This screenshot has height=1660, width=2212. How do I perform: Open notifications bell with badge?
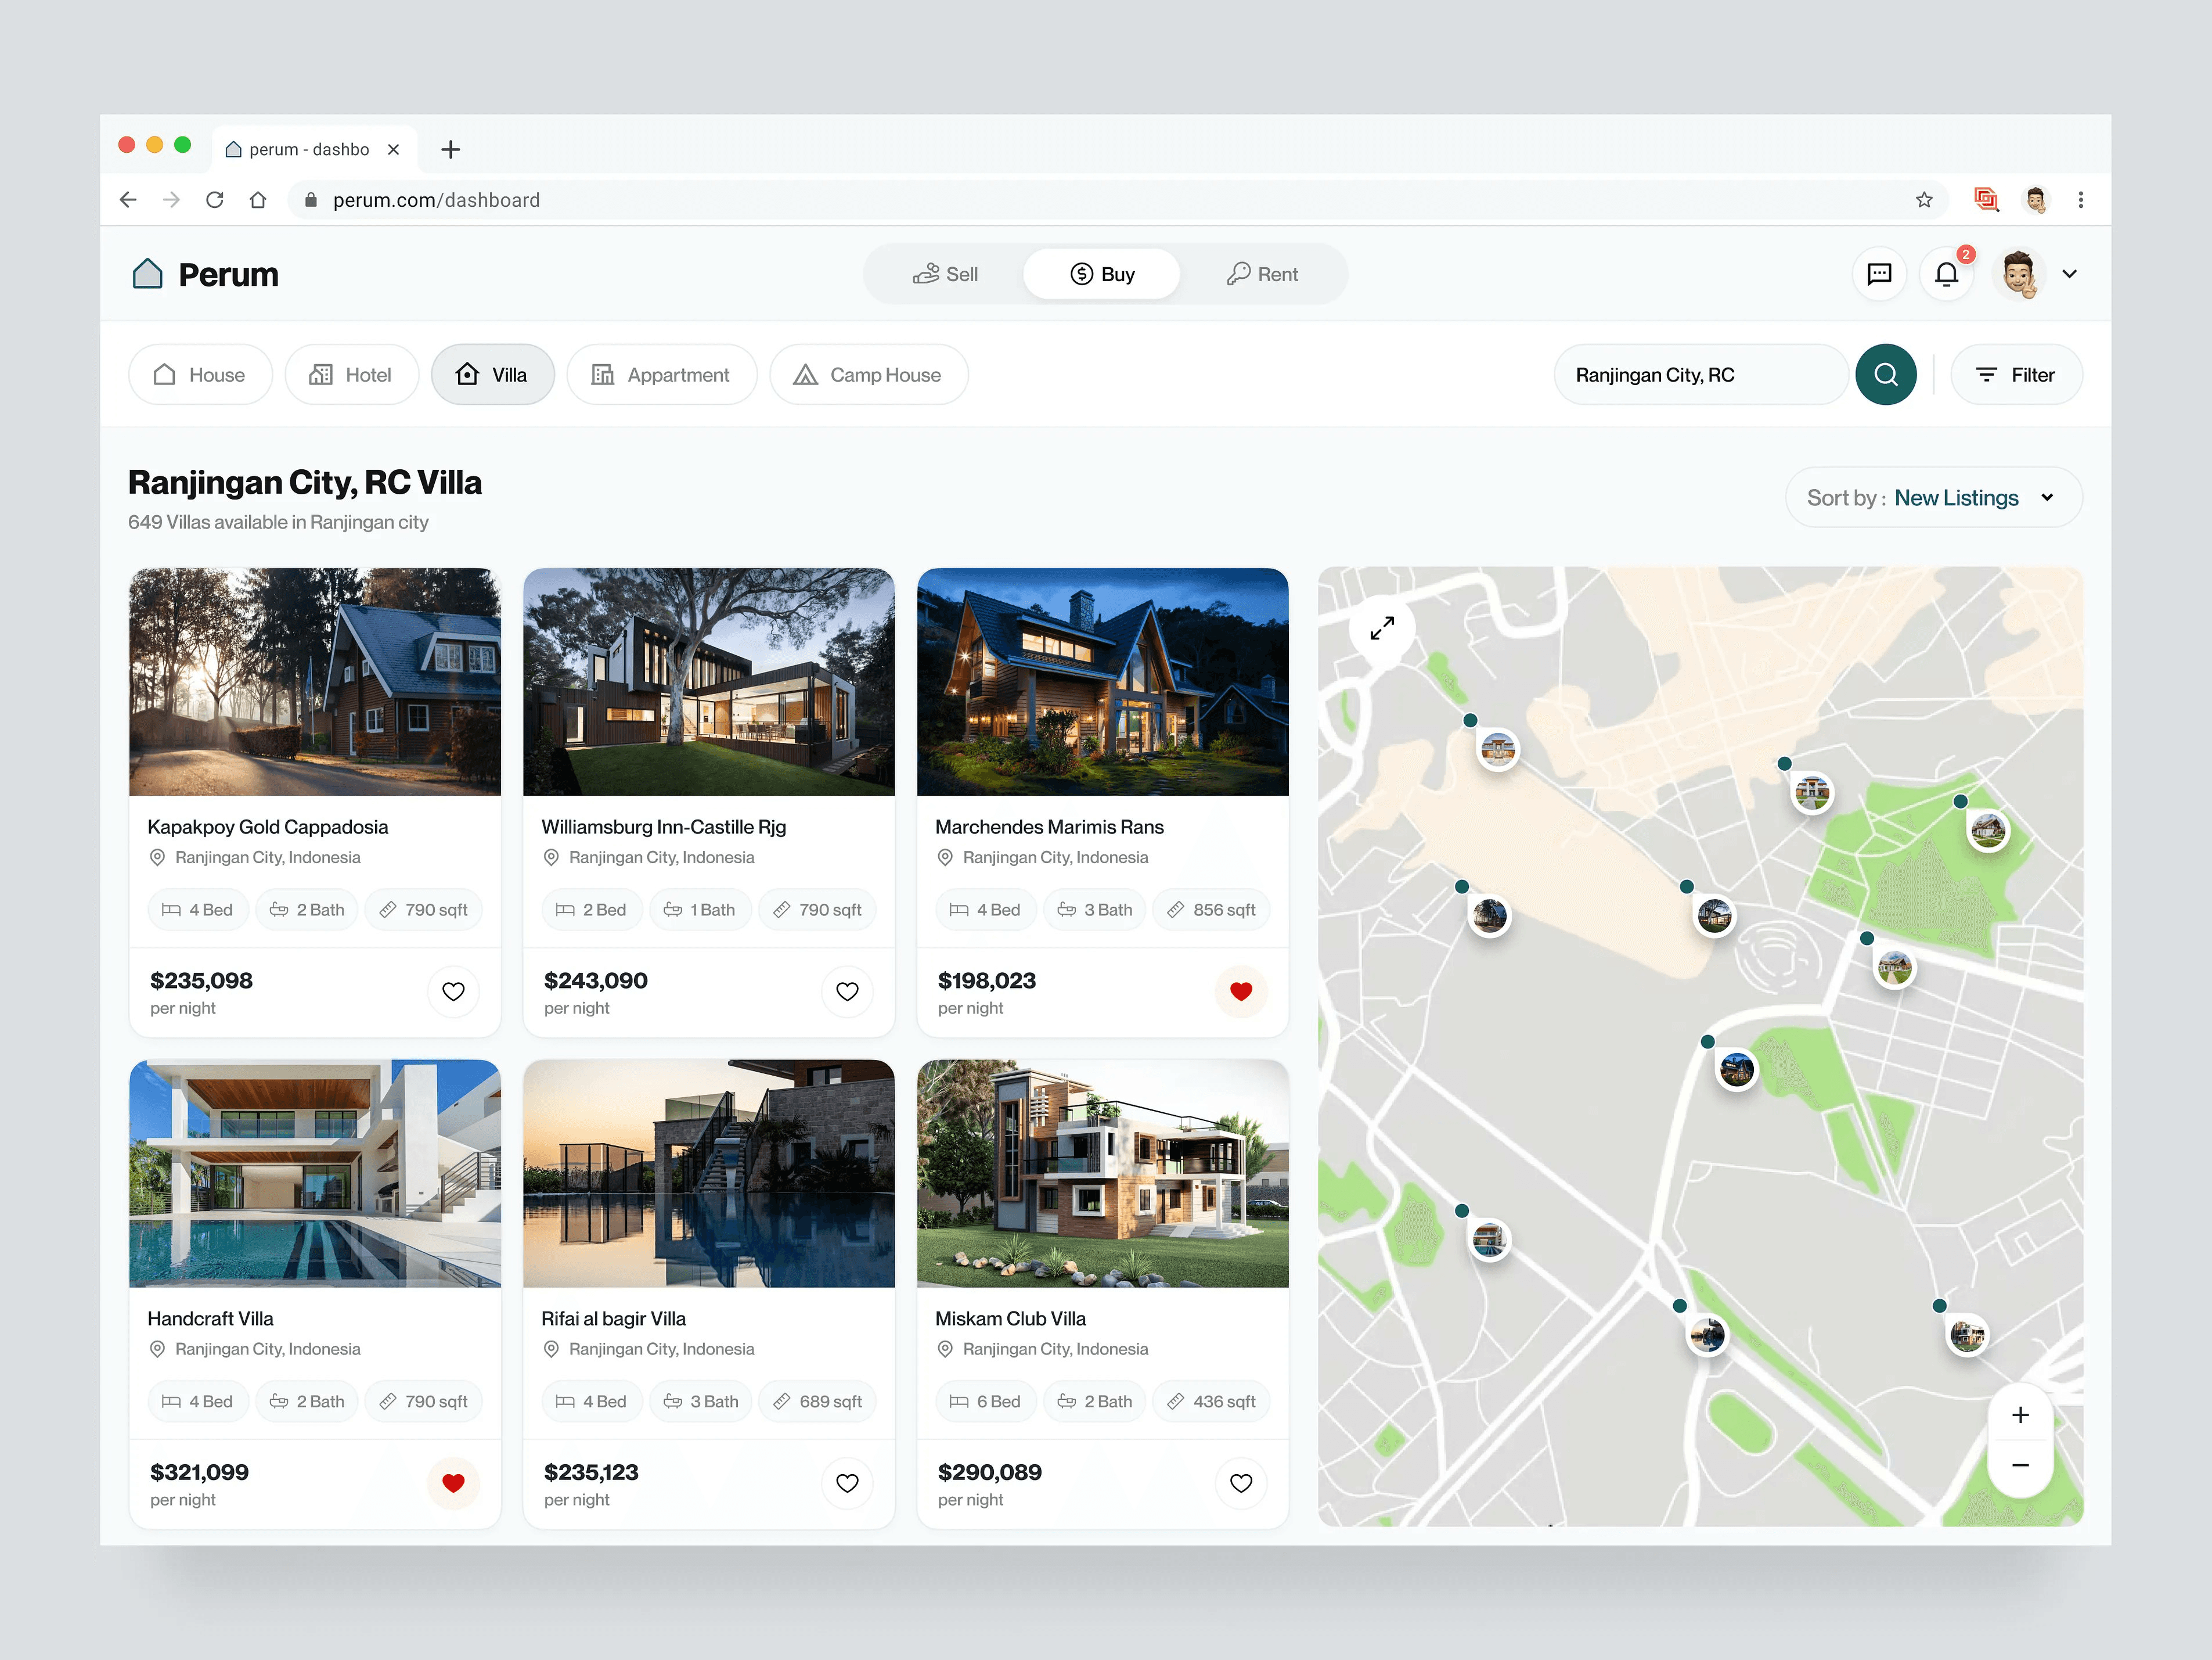(1945, 273)
